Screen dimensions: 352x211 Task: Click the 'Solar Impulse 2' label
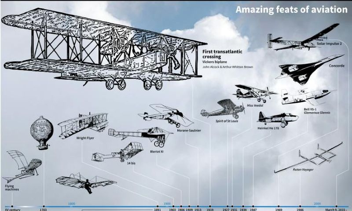coord(329,44)
